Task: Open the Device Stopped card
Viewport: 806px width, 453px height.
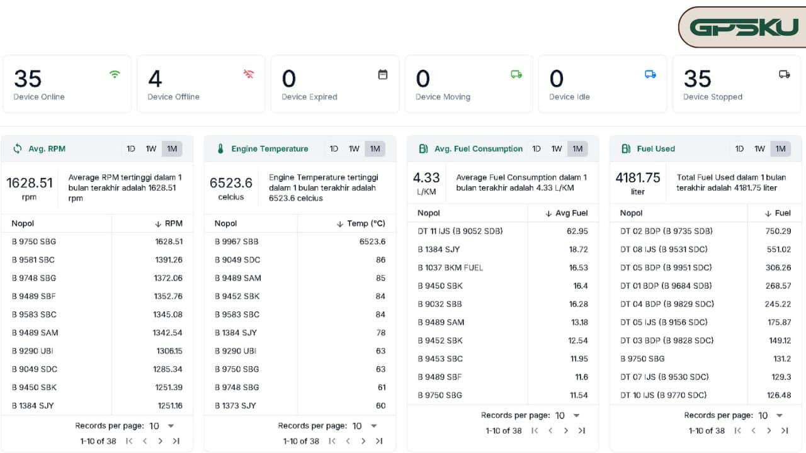Action: point(737,84)
